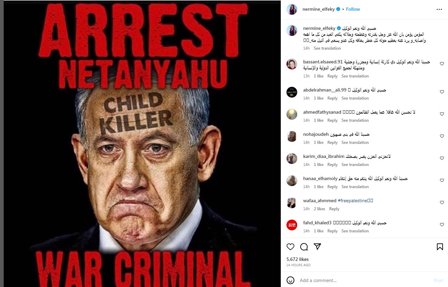This screenshot has height=287, width=448.
Task: Share post via paper plane icon
Action: tap(317, 247)
